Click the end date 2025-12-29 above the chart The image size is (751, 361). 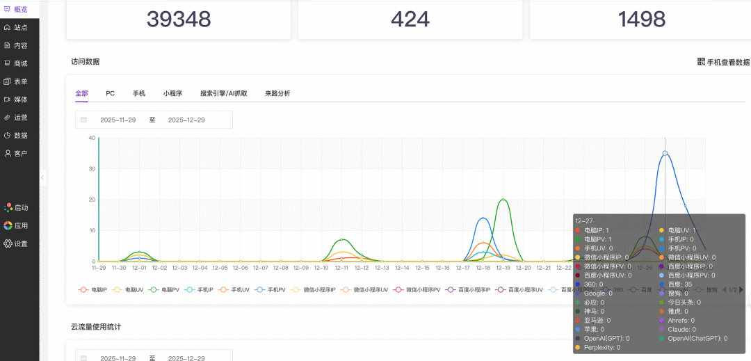point(186,120)
